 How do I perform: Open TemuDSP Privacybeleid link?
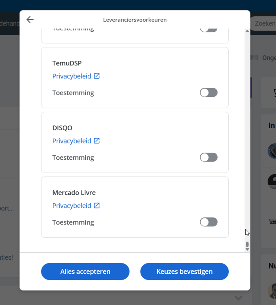pos(72,76)
